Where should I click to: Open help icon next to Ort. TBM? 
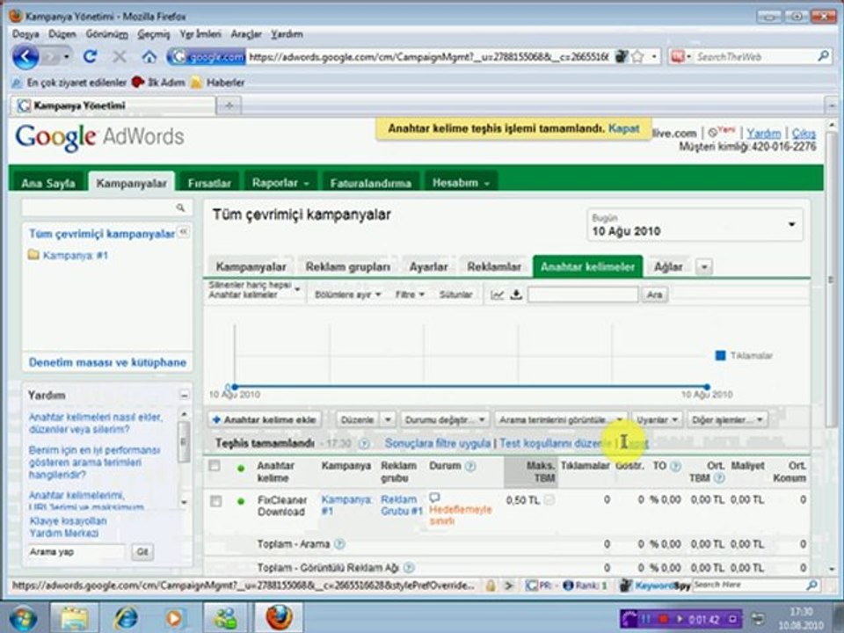tap(718, 478)
